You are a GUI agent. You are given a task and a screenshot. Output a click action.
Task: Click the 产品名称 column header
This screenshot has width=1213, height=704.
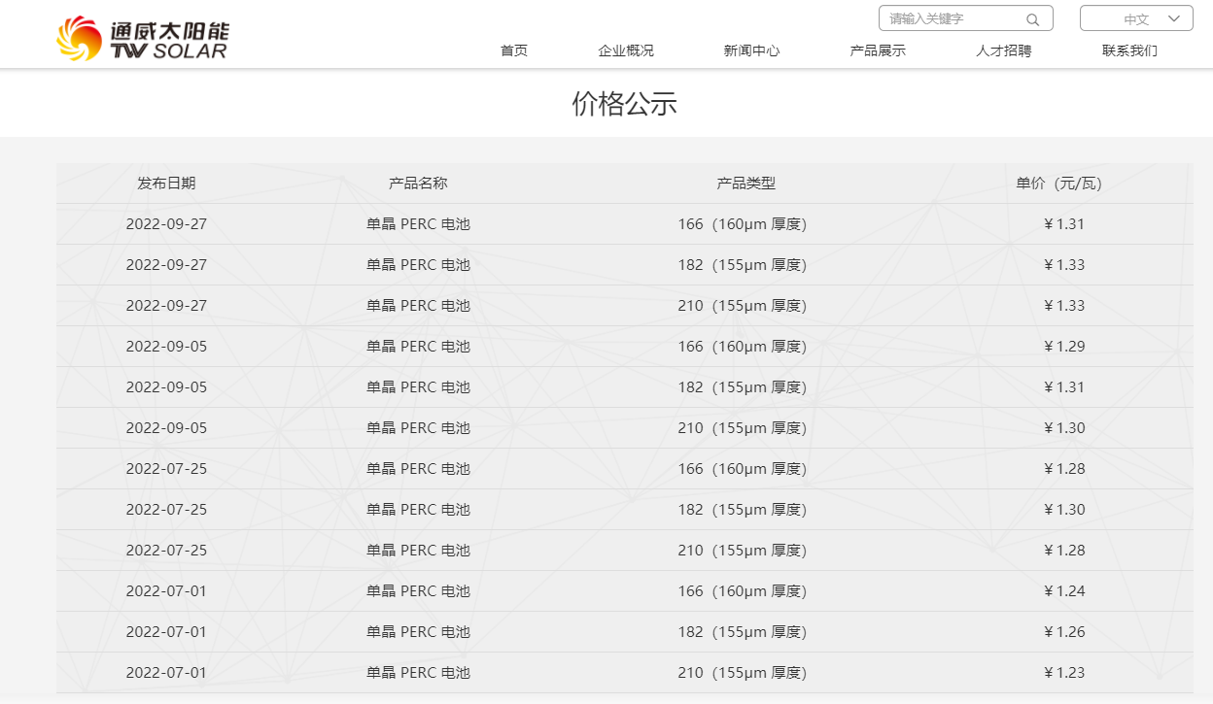tap(418, 184)
